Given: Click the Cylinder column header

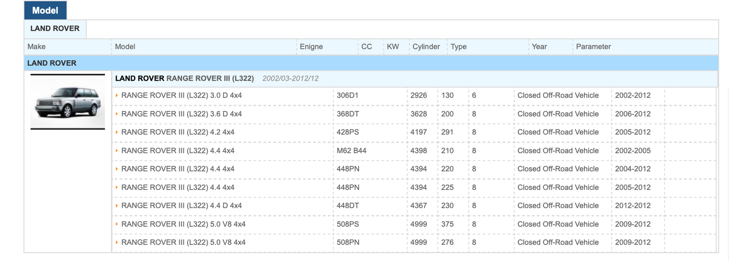Looking at the screenshot, I should [426, 46].
